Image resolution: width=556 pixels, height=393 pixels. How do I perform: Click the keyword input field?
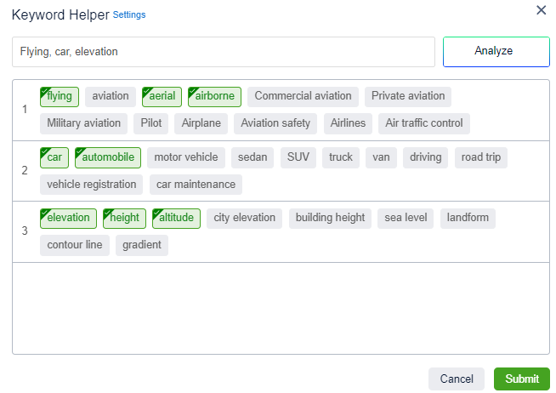(223, 52)
